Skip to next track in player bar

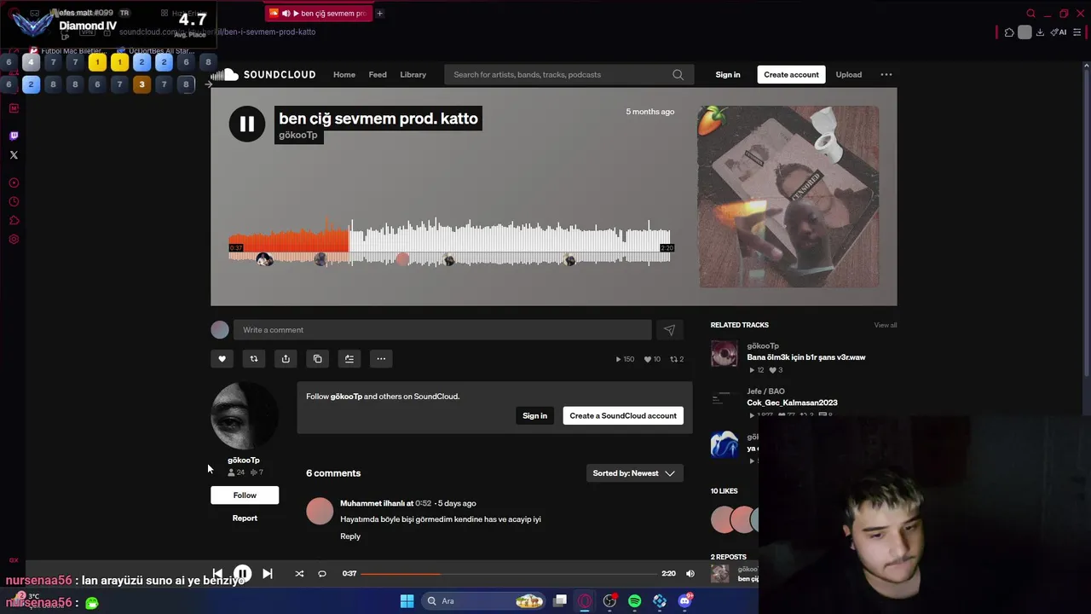[267, 574]
